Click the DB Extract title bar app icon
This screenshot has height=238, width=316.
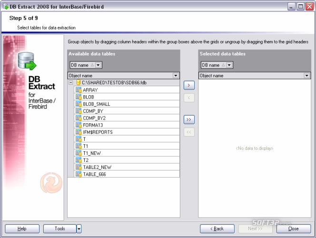pos(6,7)
